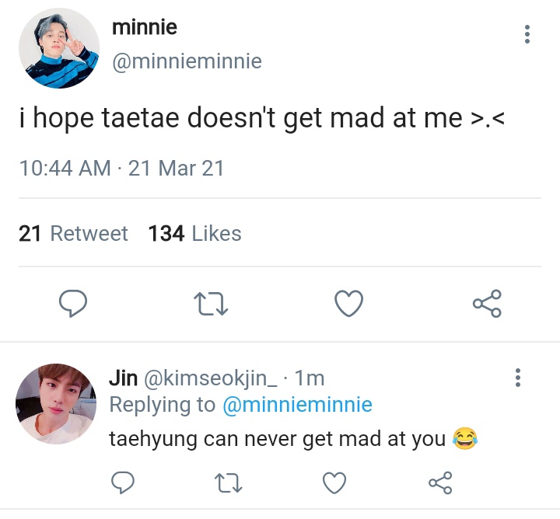Screen dimensions: 560x519
Task: Open the @minnieminnie handle under minnie
Action: pyautogui.click(x=187, y=61)
